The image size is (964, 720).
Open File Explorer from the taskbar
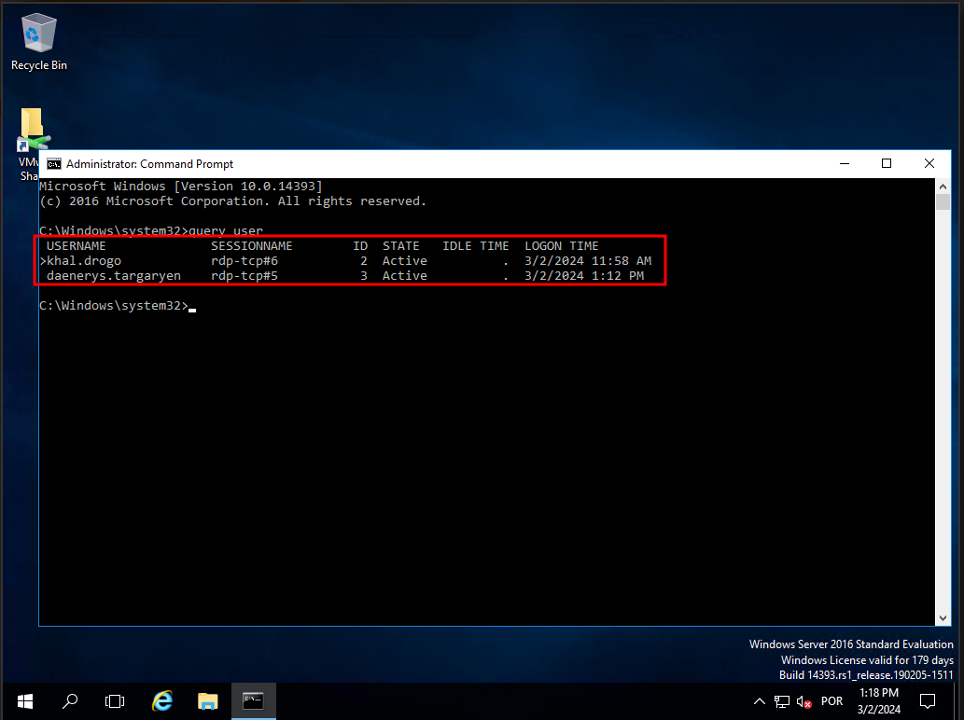207,700
